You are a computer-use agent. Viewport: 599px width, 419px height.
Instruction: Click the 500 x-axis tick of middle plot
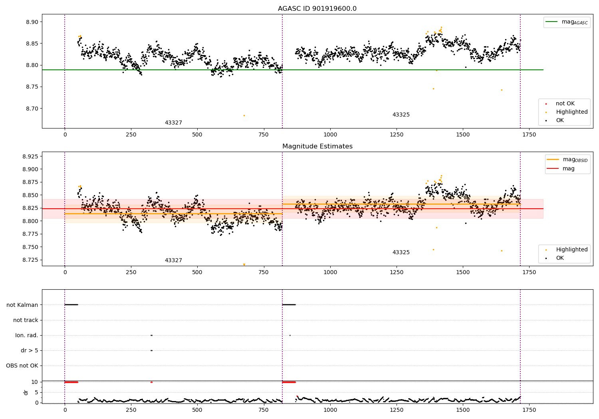197,273
